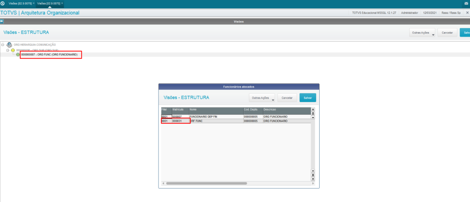This screenshot has height=202, width=470.
Task: Select 000000007 - ORG FUNC (ORG FUNCIONARIO) node
Action: (x=49, y=55)
